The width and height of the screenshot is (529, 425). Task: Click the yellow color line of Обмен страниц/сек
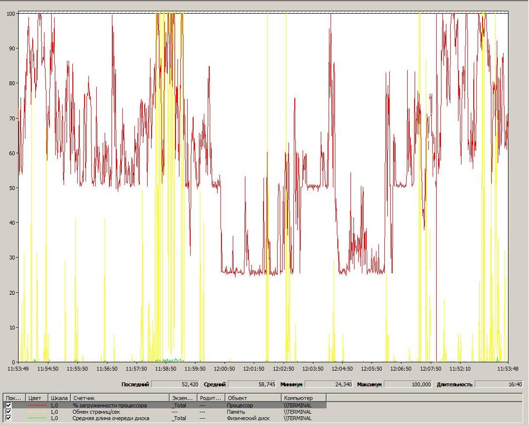(37, 412)
